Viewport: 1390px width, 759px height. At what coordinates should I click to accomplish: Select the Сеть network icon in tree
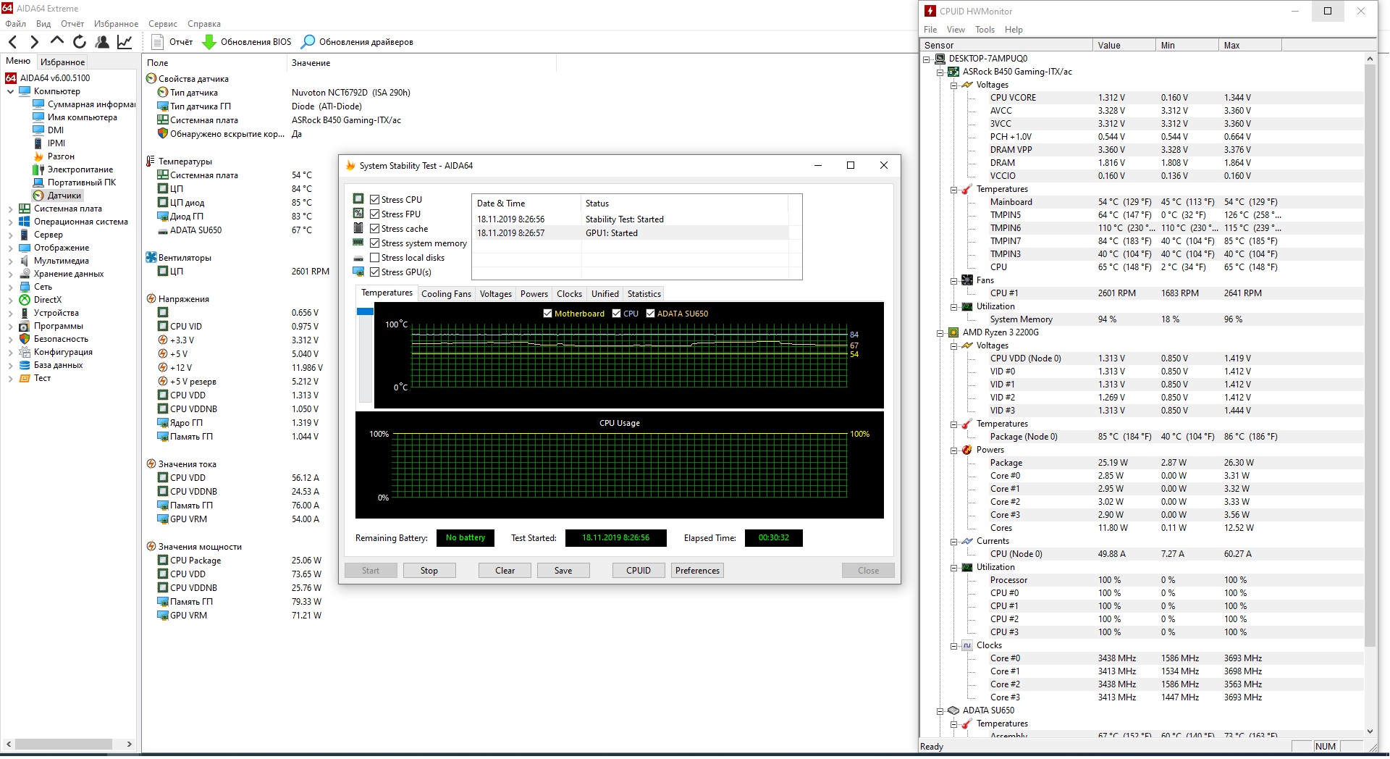coord(25,287)
